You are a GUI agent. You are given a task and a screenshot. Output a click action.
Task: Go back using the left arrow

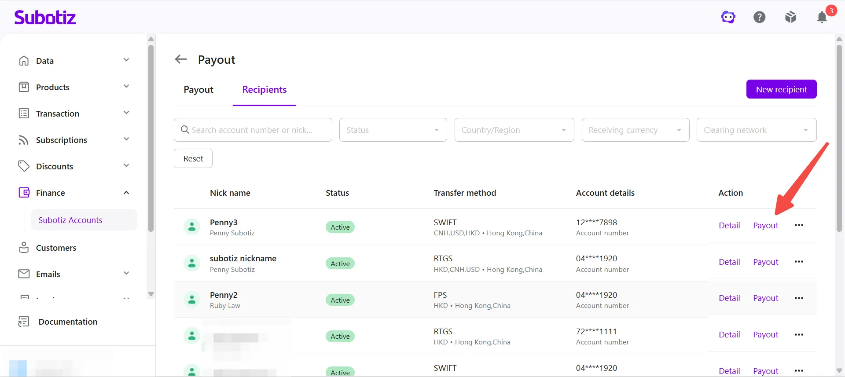click(x=181, y=59)
